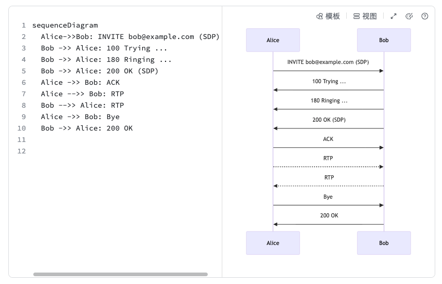This screenshot has width=442, height=284.
Task: Click the bottom Alice participant box
Action: (x=273, y=243)
